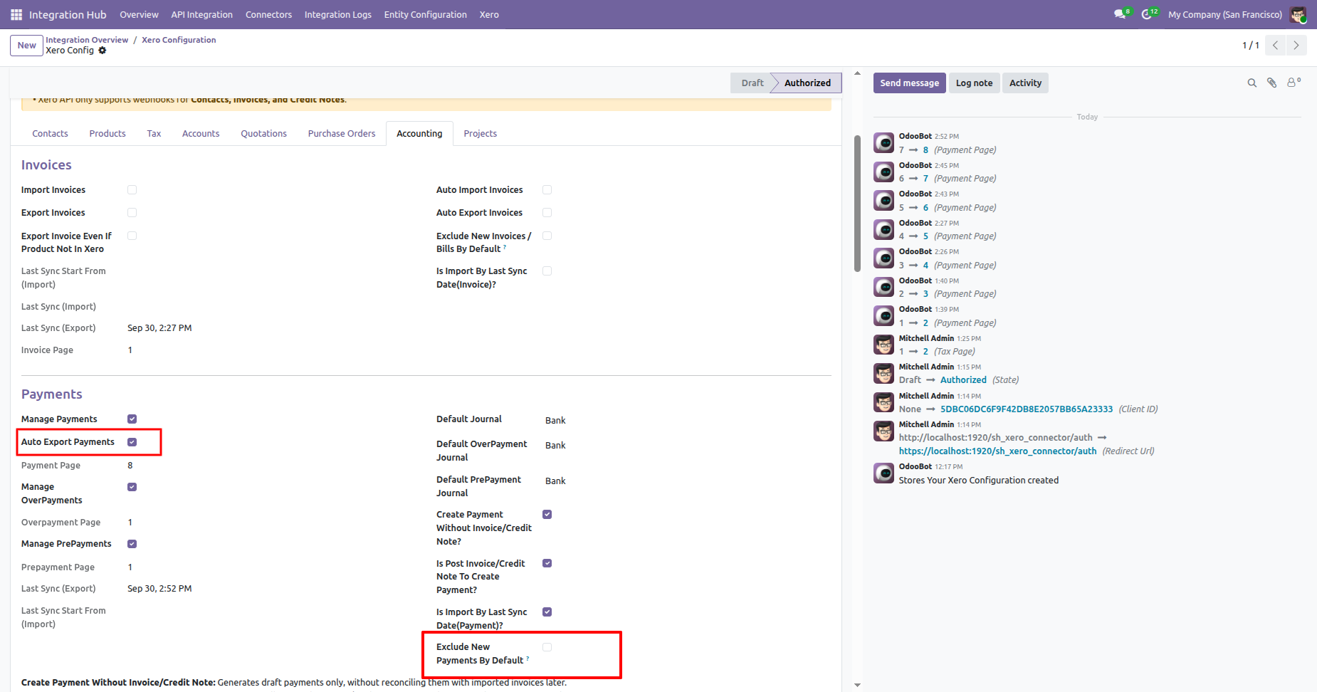Image resolution: width=1317 pixels, height=692 pixels.
Task: Click the form's vertical scrollbar thumb
Action: [x=857, y=203]
